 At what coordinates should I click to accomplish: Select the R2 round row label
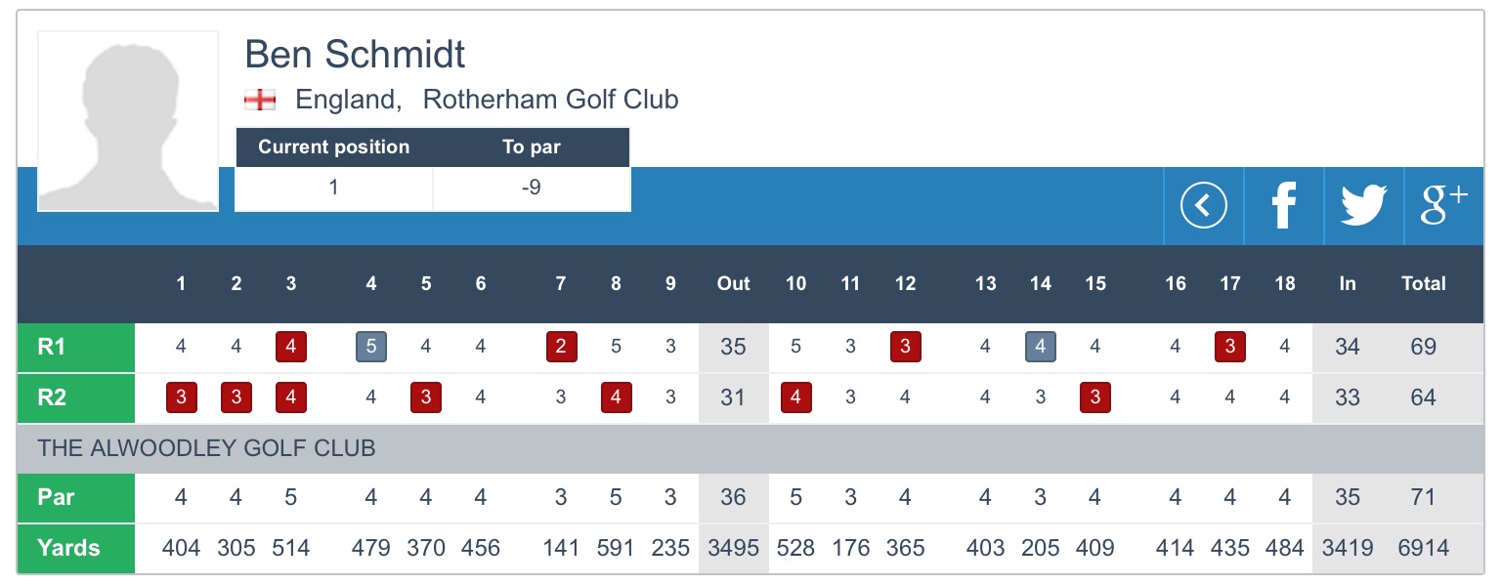coord(76,397)
